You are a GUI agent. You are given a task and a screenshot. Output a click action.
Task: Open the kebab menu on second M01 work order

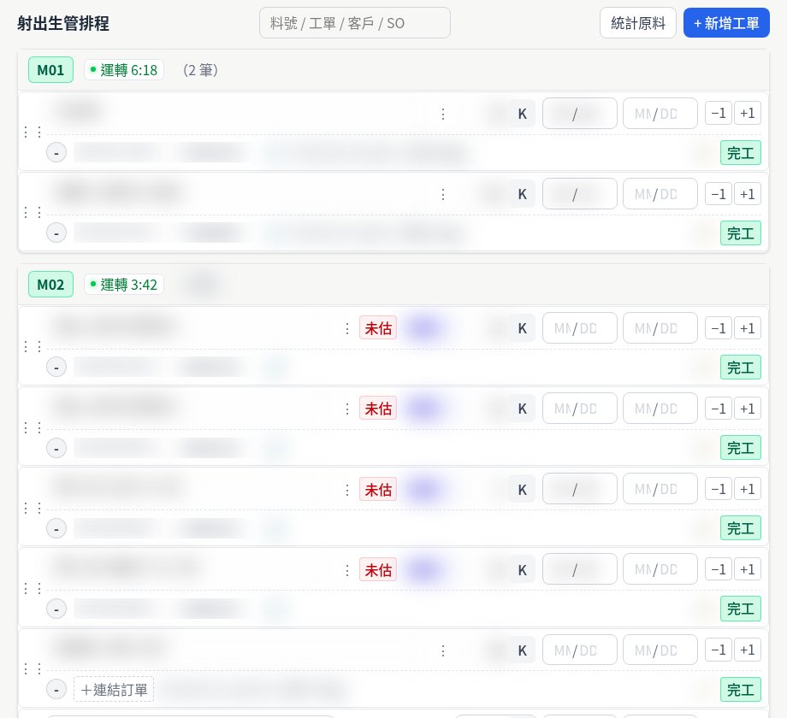(x=443, y=194)
